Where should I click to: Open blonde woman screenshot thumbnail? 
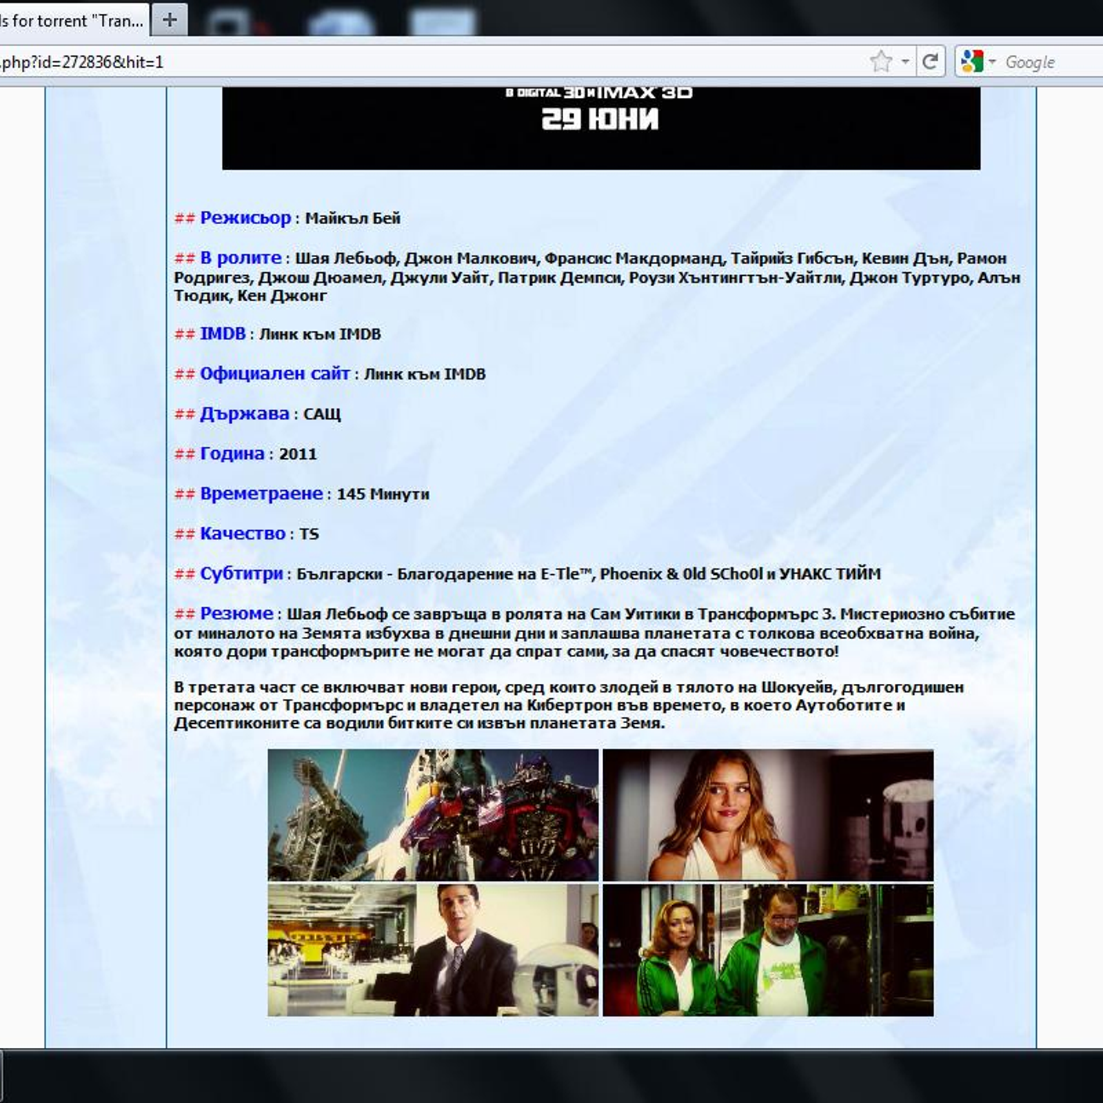768,815
